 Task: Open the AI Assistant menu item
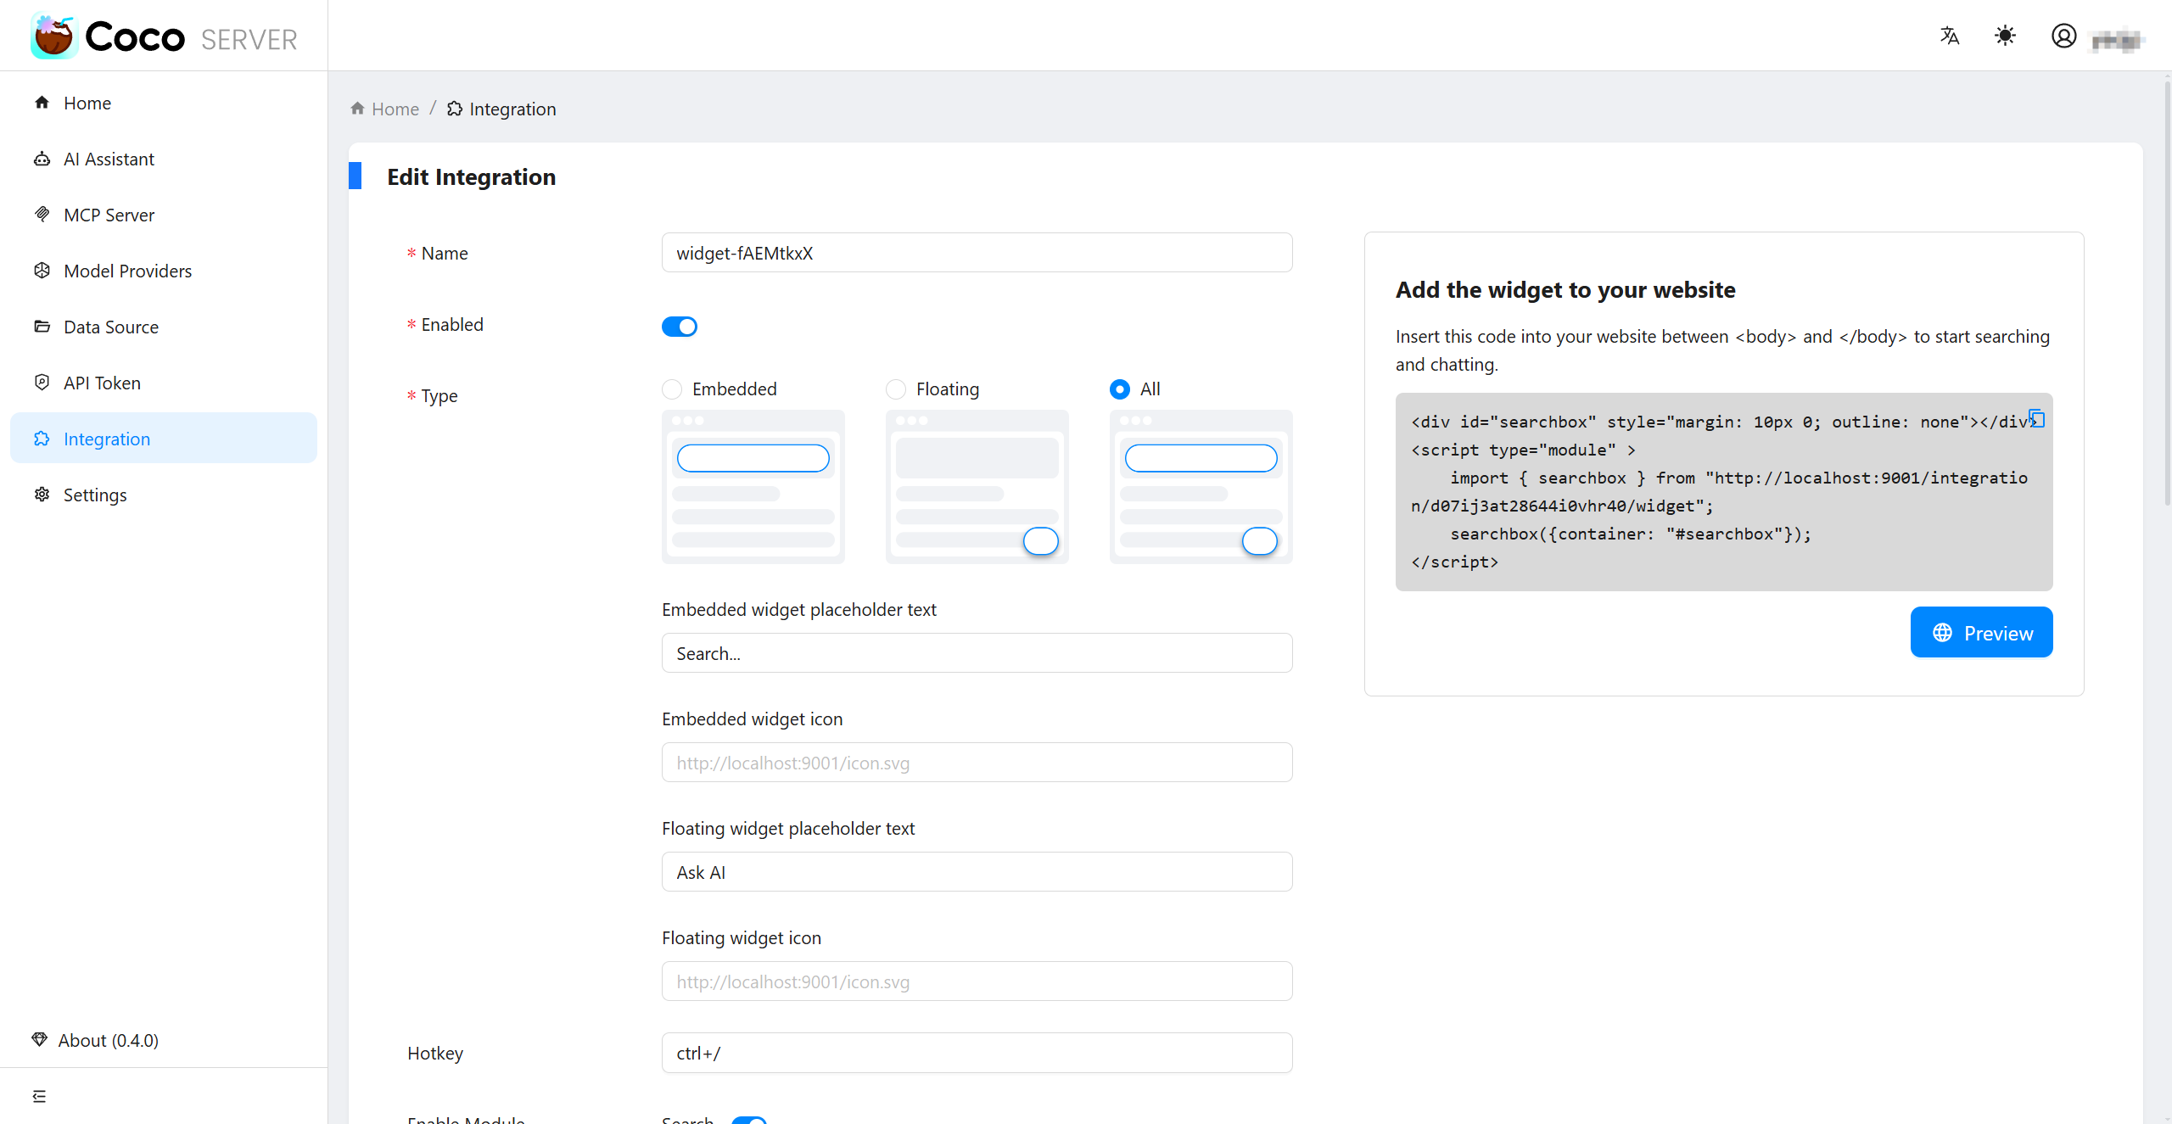pos(164,159)
